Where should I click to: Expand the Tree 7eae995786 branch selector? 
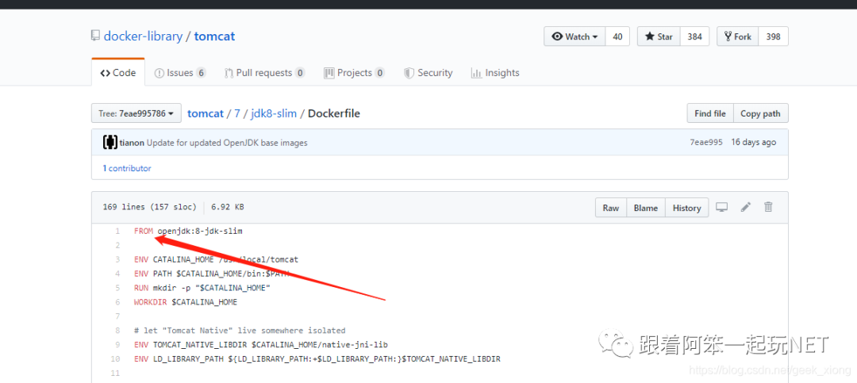click(136, 113)
